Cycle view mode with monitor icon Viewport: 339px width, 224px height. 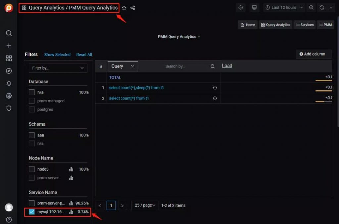coord(254,8)
